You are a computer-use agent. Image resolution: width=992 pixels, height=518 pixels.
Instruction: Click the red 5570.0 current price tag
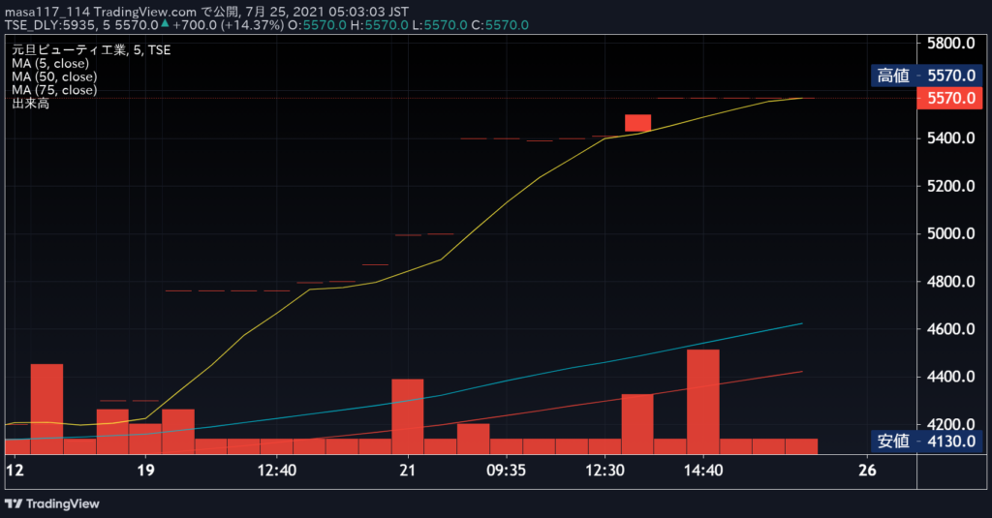click(x=949, y=98)
